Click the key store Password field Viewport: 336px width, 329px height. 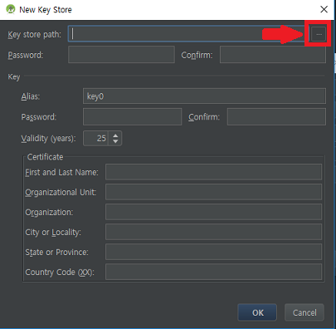point(121,55)
